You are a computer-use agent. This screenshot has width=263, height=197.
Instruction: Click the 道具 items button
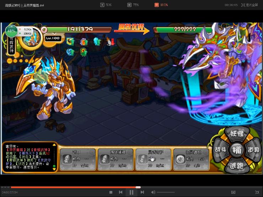(x=253, y=149)
